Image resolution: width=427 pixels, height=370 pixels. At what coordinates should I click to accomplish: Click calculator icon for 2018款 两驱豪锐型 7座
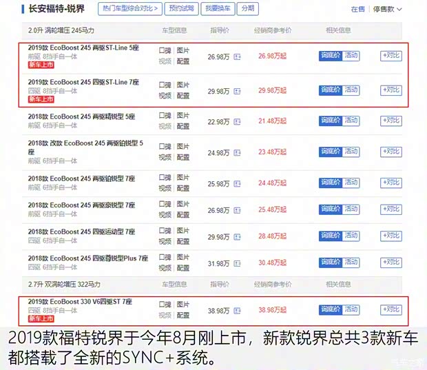pos(237,210)
